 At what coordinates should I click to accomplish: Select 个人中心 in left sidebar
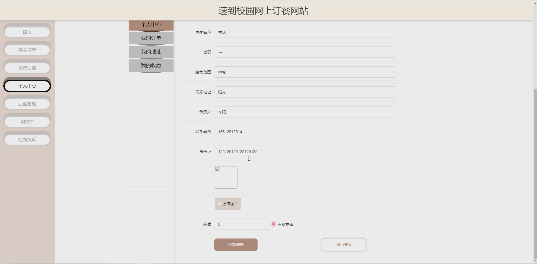(27, 86)
